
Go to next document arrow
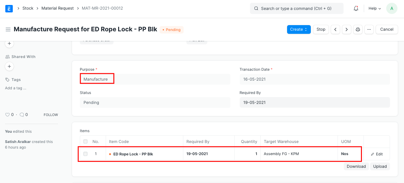pos(347,29)
